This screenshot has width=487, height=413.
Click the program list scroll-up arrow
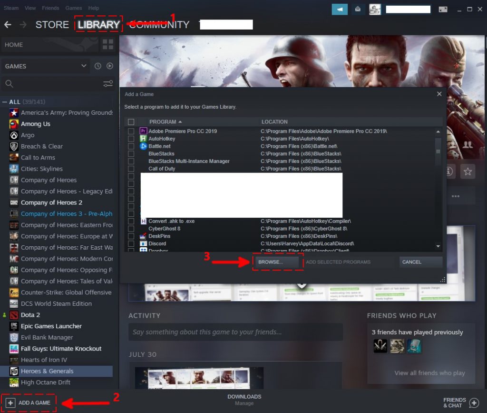point(438,131)
